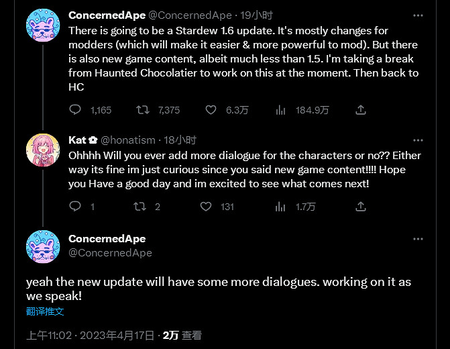Like ConcernedApe's Stardew 1.6 tweet

pos(211,109)
